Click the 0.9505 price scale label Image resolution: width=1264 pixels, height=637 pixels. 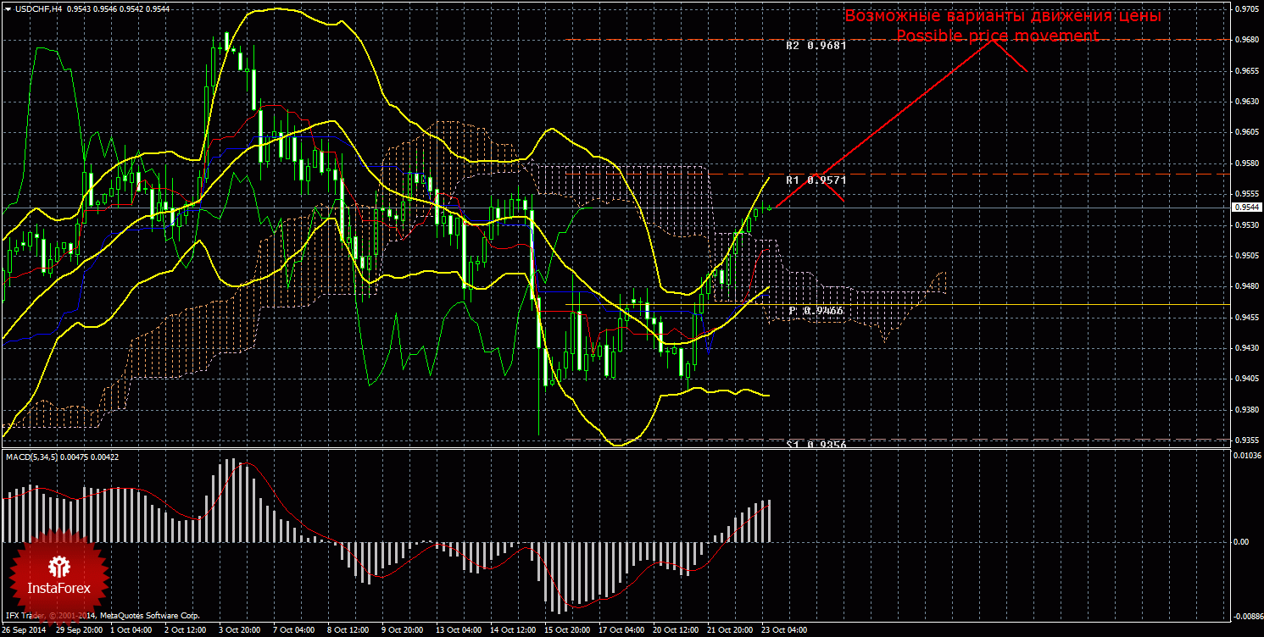1247,255
